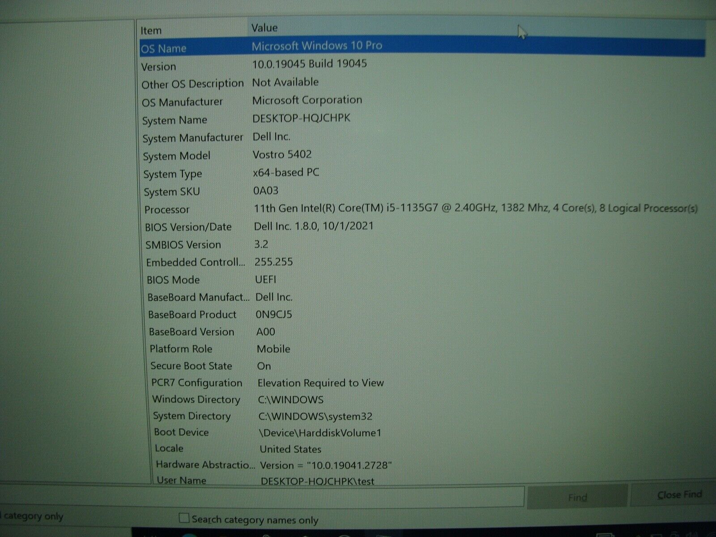Select the Other OS Description row
The height and width of the screenshot is (537, 716).
click(x=422, y=83)
